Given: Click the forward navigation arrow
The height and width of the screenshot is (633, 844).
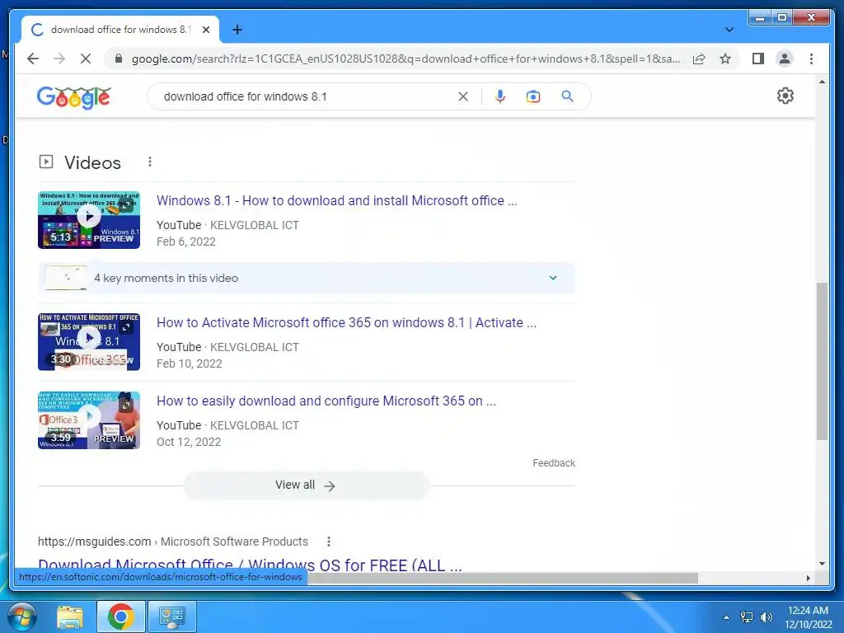Looking at the screenshot, I should tap(59, 59).
